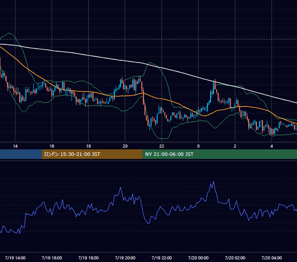Click the 2 hour axis label
This screenshot has width=297, height=262.
coord(235,146)
